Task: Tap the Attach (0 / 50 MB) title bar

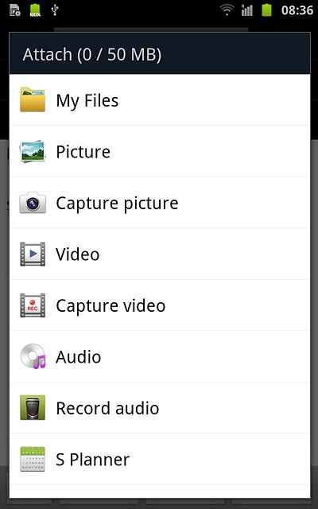Action: pos(160,53)
